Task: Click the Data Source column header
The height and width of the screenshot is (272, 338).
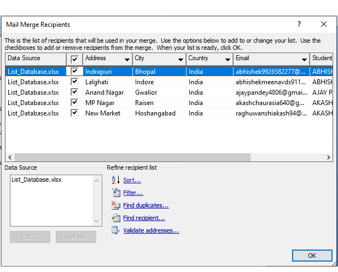Action: [x=36, y=59]
